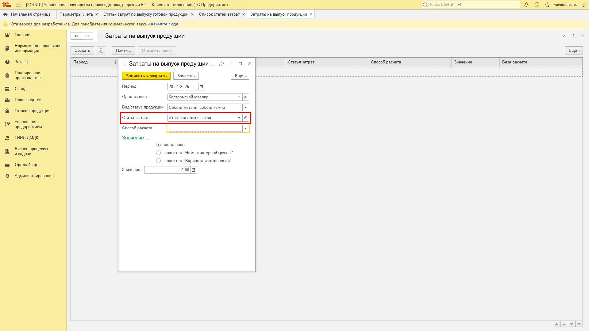Click Найти... button
The image size is (589, 331).
click(x=123, y=51)
